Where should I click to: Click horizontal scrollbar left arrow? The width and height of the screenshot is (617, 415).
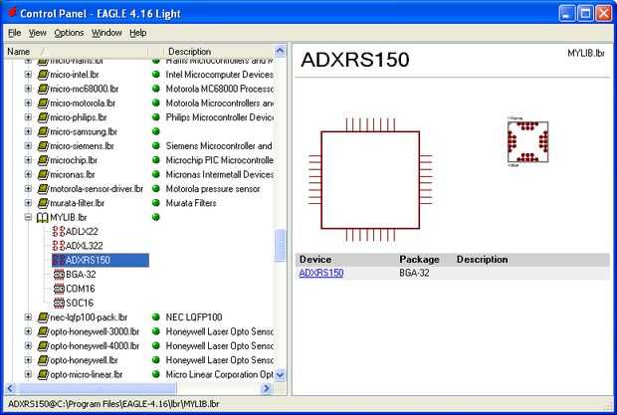point(11,389)
